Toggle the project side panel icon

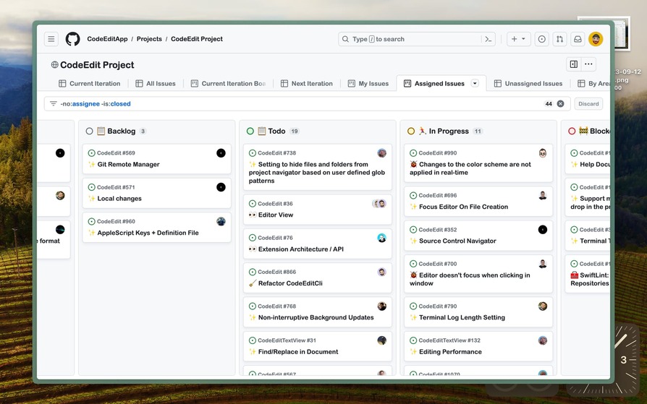click(574, 64)
